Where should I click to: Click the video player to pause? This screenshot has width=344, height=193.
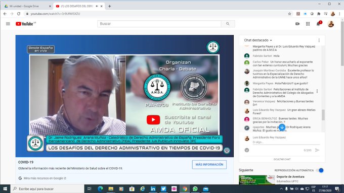click(124, 96)
